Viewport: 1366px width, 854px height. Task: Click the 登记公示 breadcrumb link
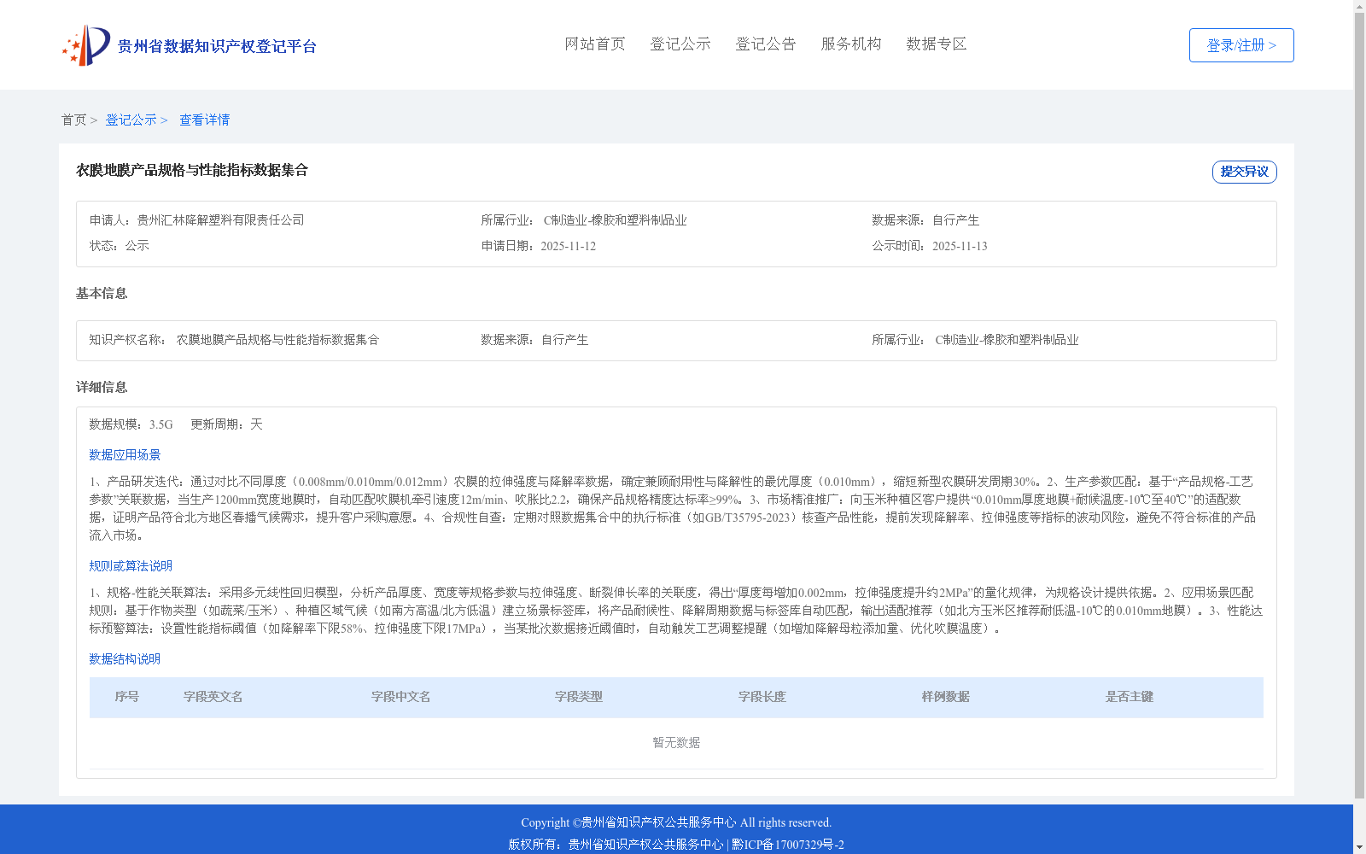[131, 120]
